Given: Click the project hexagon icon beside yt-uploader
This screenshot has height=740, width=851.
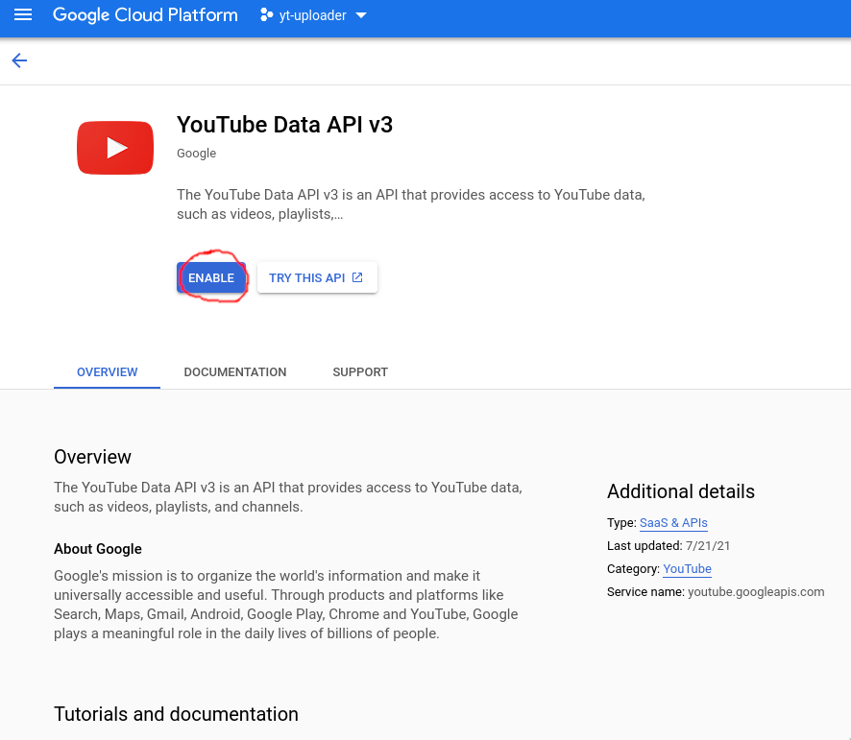Looking at the screenshot, I should [266, 15].
